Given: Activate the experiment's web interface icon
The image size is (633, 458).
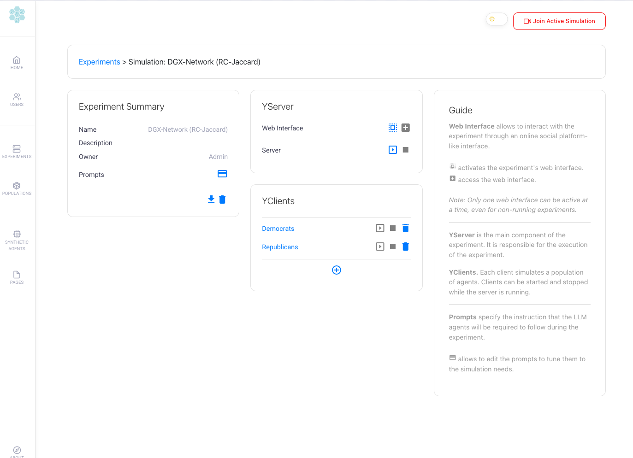Looking at the screenshot, I should [392, 128].
